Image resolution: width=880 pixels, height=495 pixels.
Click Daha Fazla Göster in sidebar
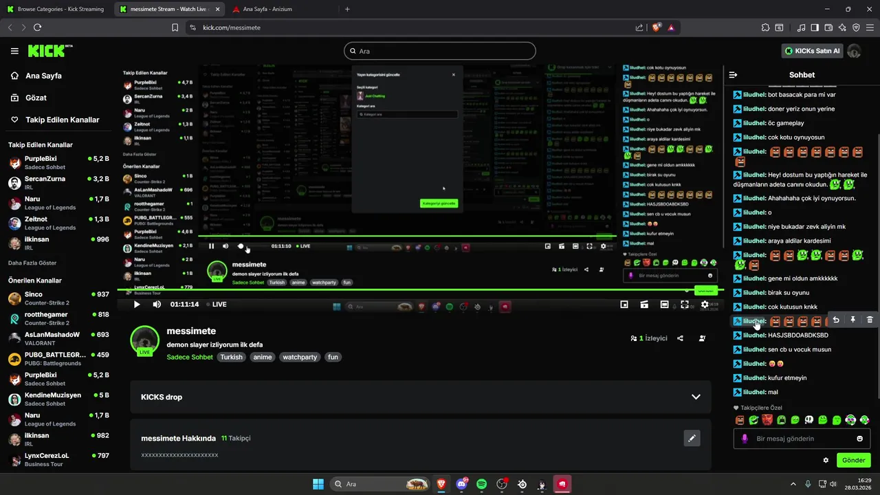[x=32, y=263]
